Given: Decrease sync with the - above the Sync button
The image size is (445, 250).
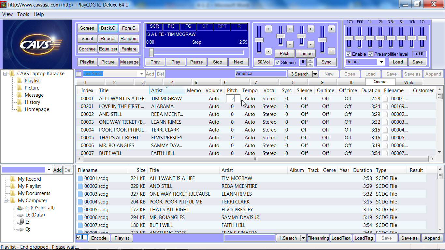Looking at the screenshot, I should [x=331, y=51].
